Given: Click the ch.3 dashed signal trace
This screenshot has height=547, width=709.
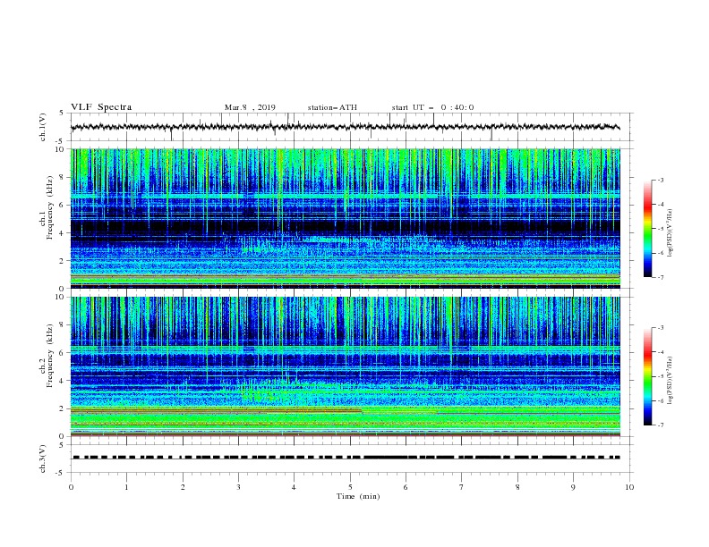Looking at the screenshot, I should [346, 458].
